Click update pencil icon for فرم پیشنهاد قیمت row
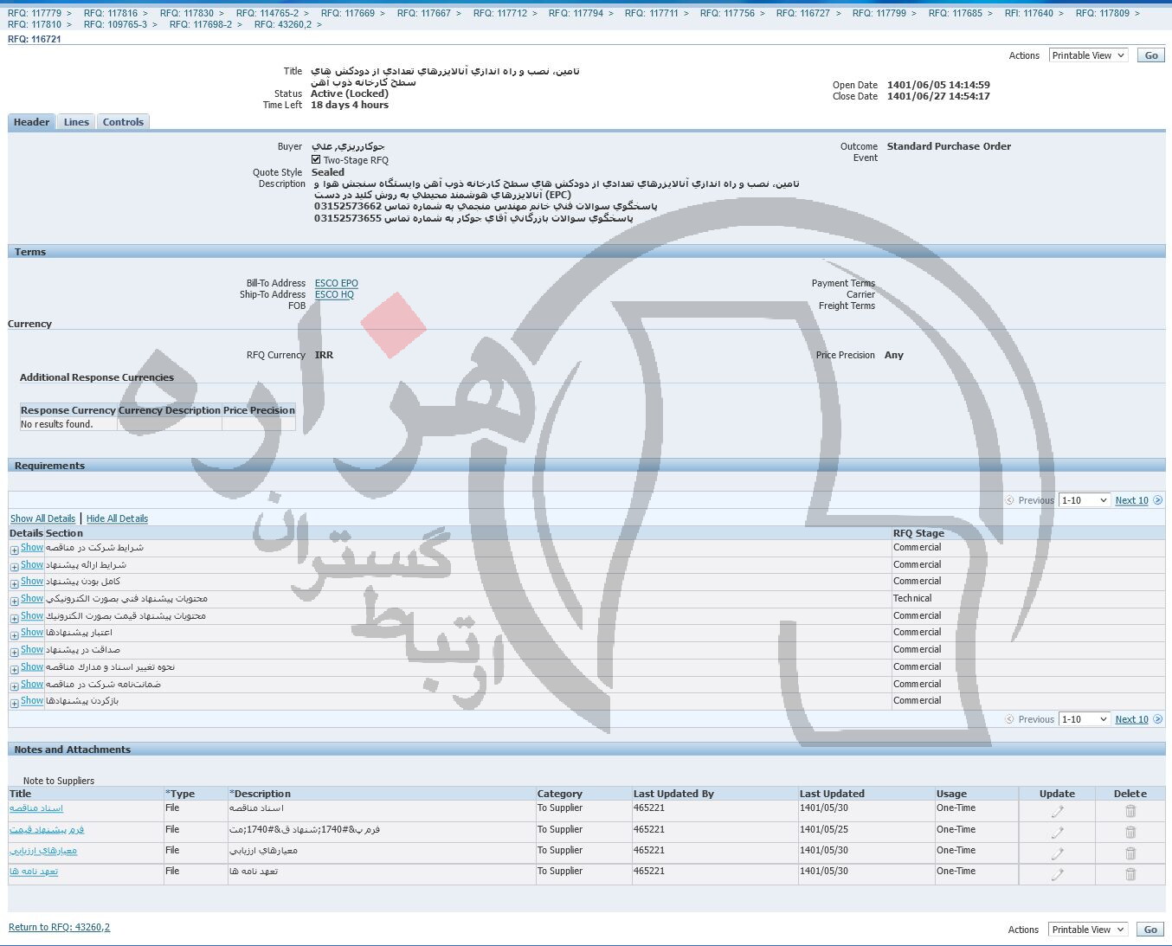Screen dimensions: 1172x946 1057,833
